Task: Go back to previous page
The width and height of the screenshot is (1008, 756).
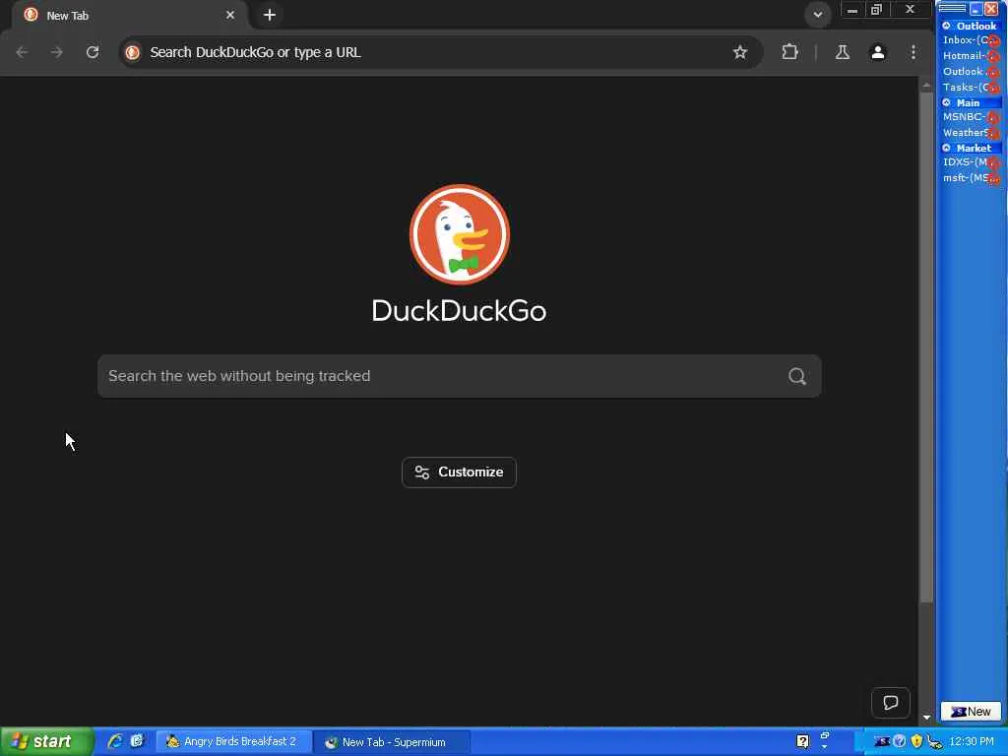Action: (22, 52)
